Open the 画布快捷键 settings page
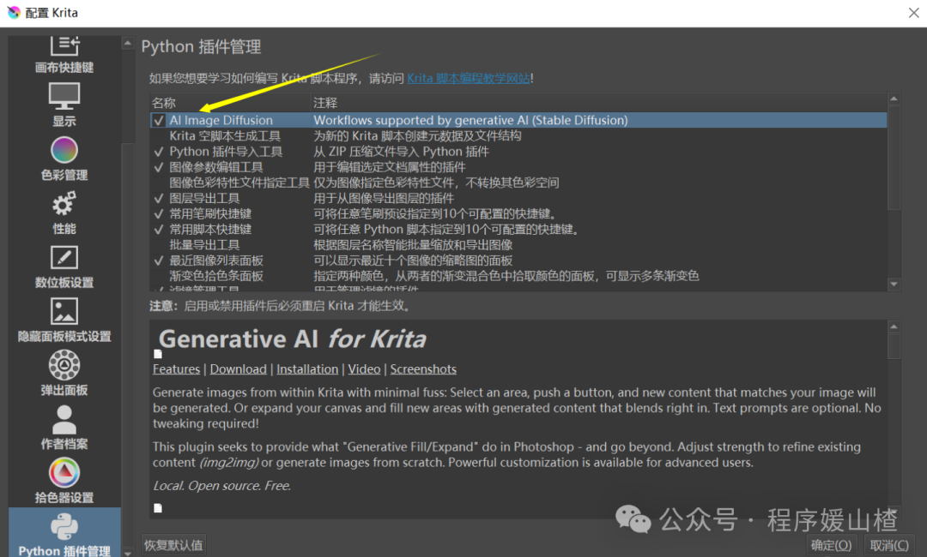The image size is (927, 557). pyautogui.click(x=64, y=54)
